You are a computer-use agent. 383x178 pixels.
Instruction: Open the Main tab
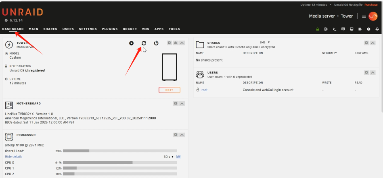coord(33,29)
